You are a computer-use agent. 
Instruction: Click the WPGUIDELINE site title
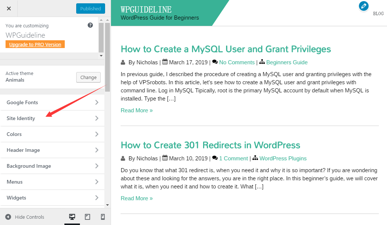146,10
